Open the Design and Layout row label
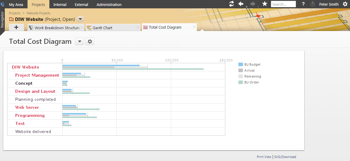 click(35, 91)
